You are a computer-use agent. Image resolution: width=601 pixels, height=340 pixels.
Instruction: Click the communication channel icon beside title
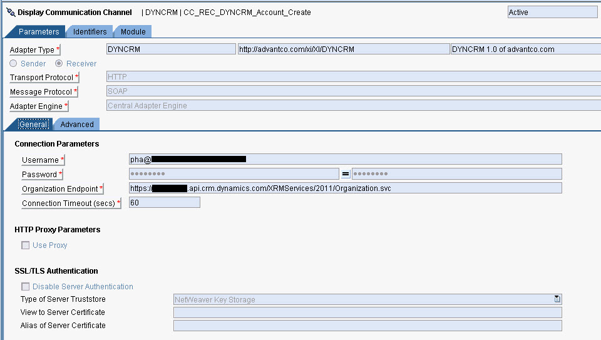tap(11, 13)
